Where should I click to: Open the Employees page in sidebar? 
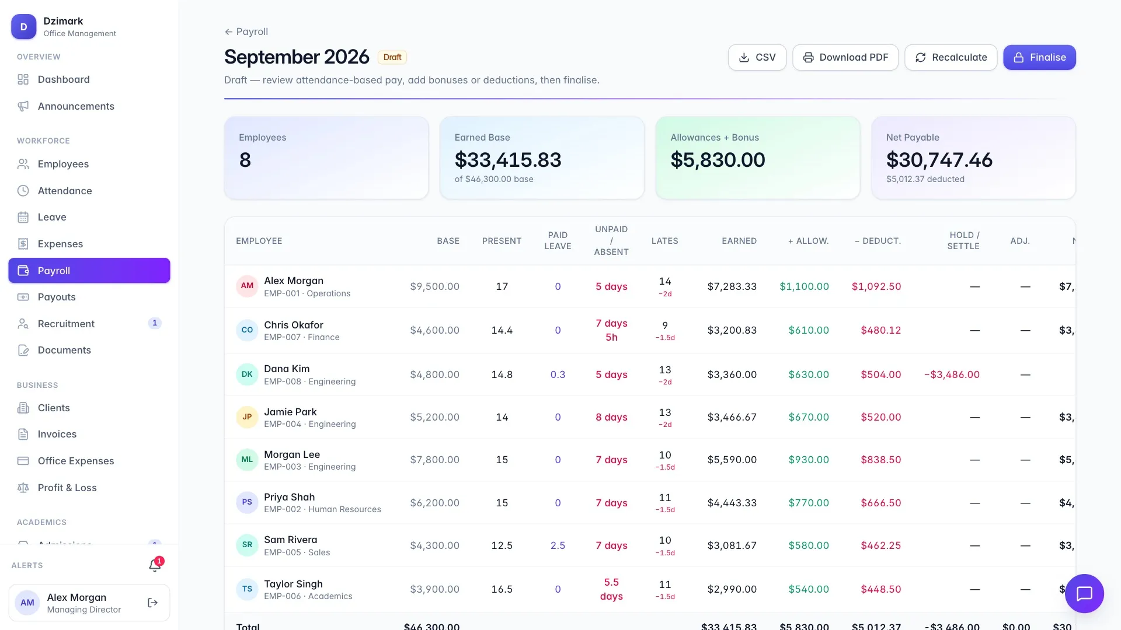89,164
